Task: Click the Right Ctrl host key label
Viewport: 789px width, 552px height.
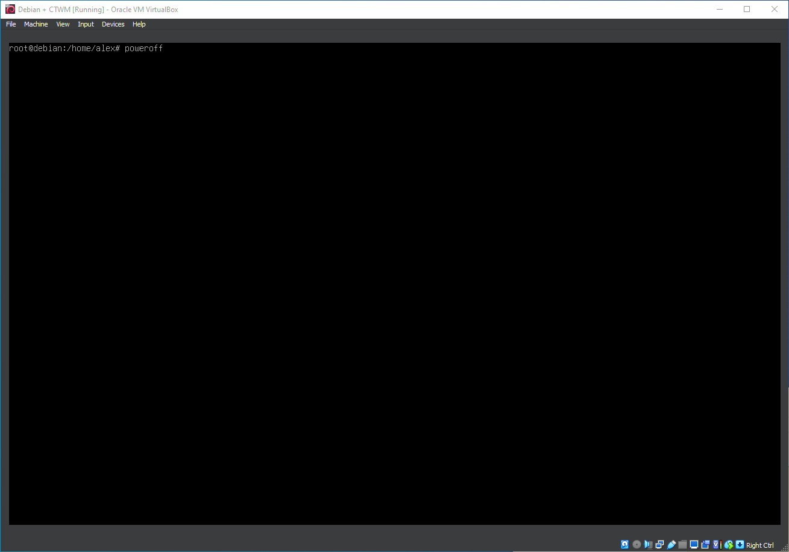Action: pos(759,545)
